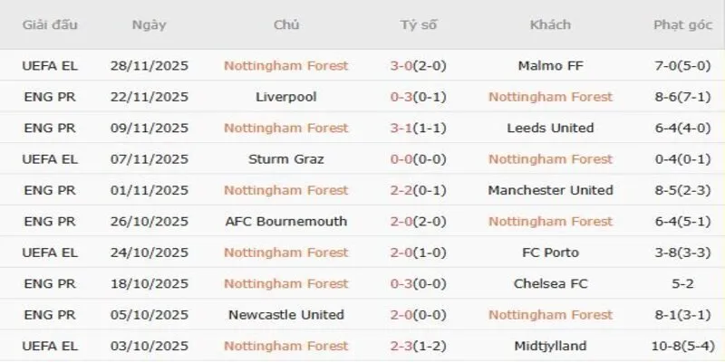
Task: Select the Manchester United team name
Action: coord(550,190)
